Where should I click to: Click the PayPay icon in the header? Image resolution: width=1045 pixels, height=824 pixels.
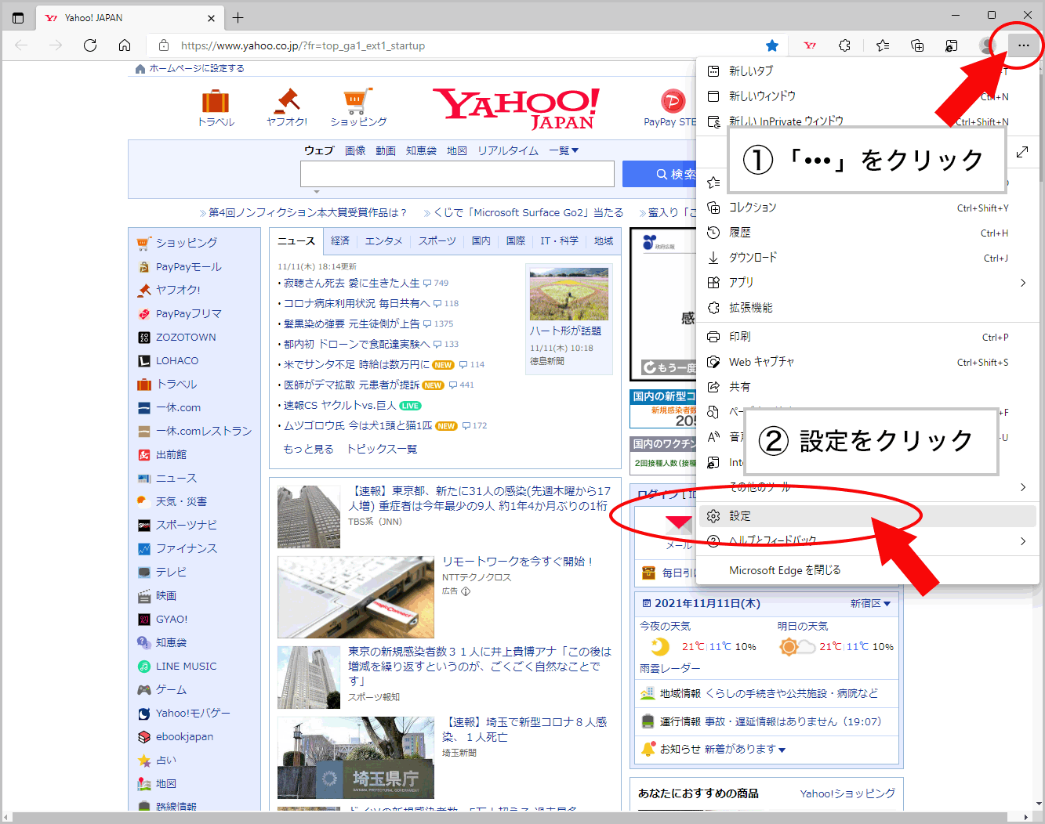tap(673, 101)
